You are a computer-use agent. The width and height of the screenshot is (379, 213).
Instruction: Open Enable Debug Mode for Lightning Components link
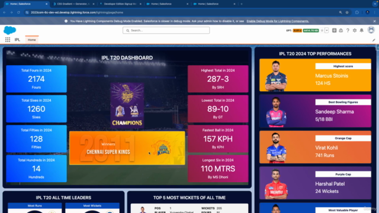click(278, 21)
